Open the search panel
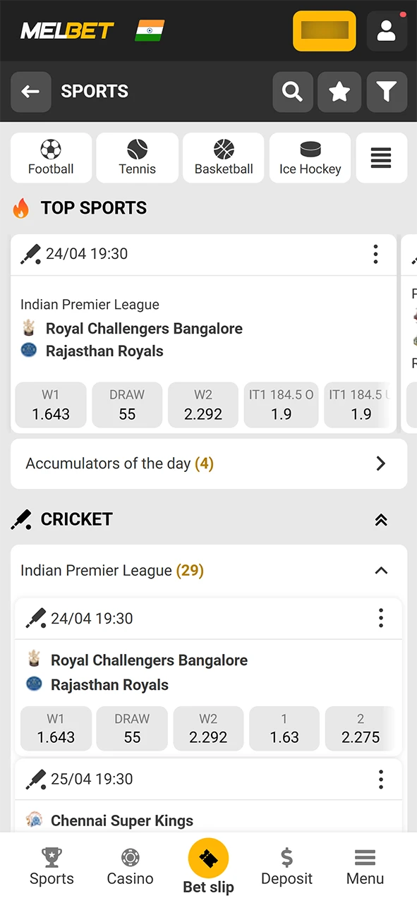This screenshot has height=903, width=417. point(292,92)
